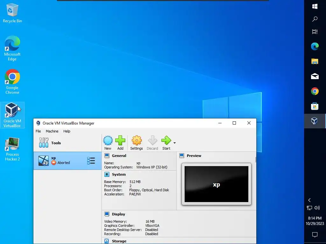This screenshot has height=244, width=326.
Task: Show hidden tray icons chevron
Action: [x=309, y=200]
